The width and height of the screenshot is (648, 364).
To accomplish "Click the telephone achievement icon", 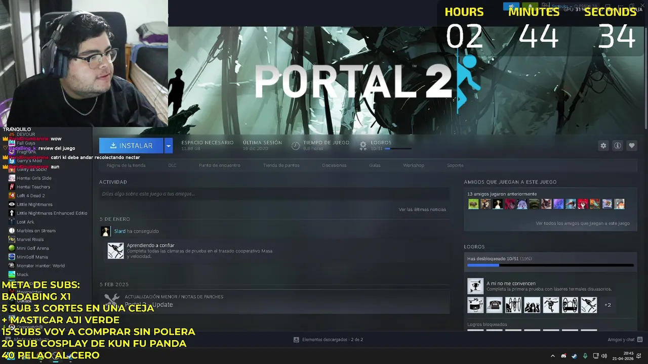I will (x=494, y=305).
